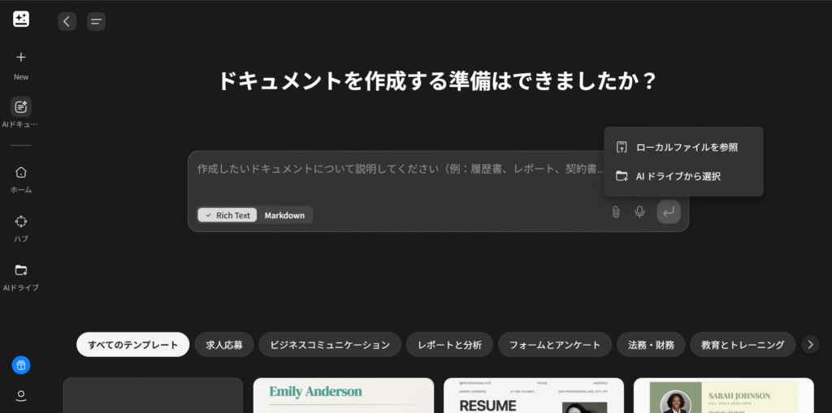Screen dimensions: 832x413
Task: Open the Emily Anderson resume template
Action: pyautogui.click(x=343, y=395)
